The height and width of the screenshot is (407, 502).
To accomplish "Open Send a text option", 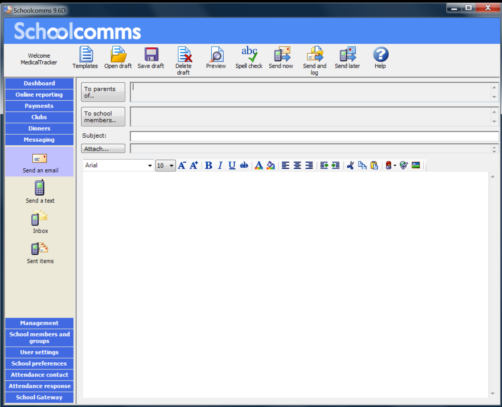I will tap(40, 192).
